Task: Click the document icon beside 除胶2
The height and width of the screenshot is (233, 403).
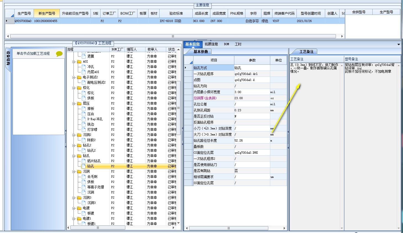Action: [84, 140]
